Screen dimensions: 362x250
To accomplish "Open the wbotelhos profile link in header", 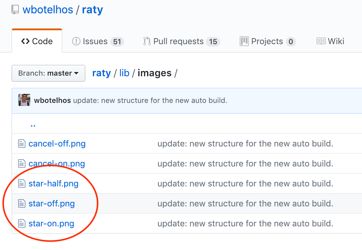I will coord(48,10).
